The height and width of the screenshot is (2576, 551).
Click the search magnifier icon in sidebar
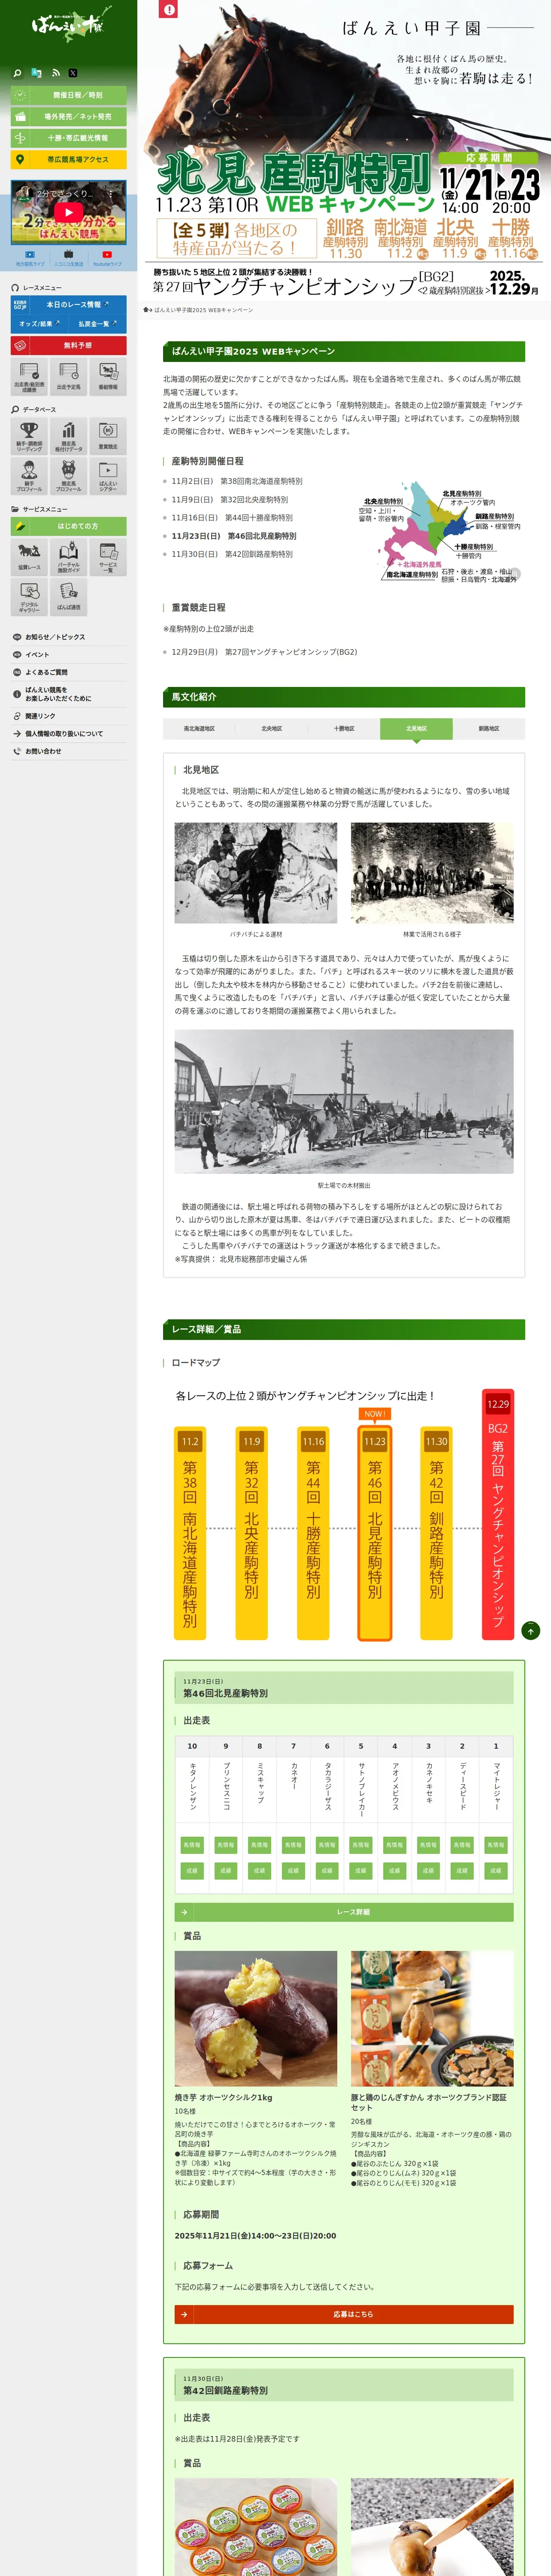(17, 73)
